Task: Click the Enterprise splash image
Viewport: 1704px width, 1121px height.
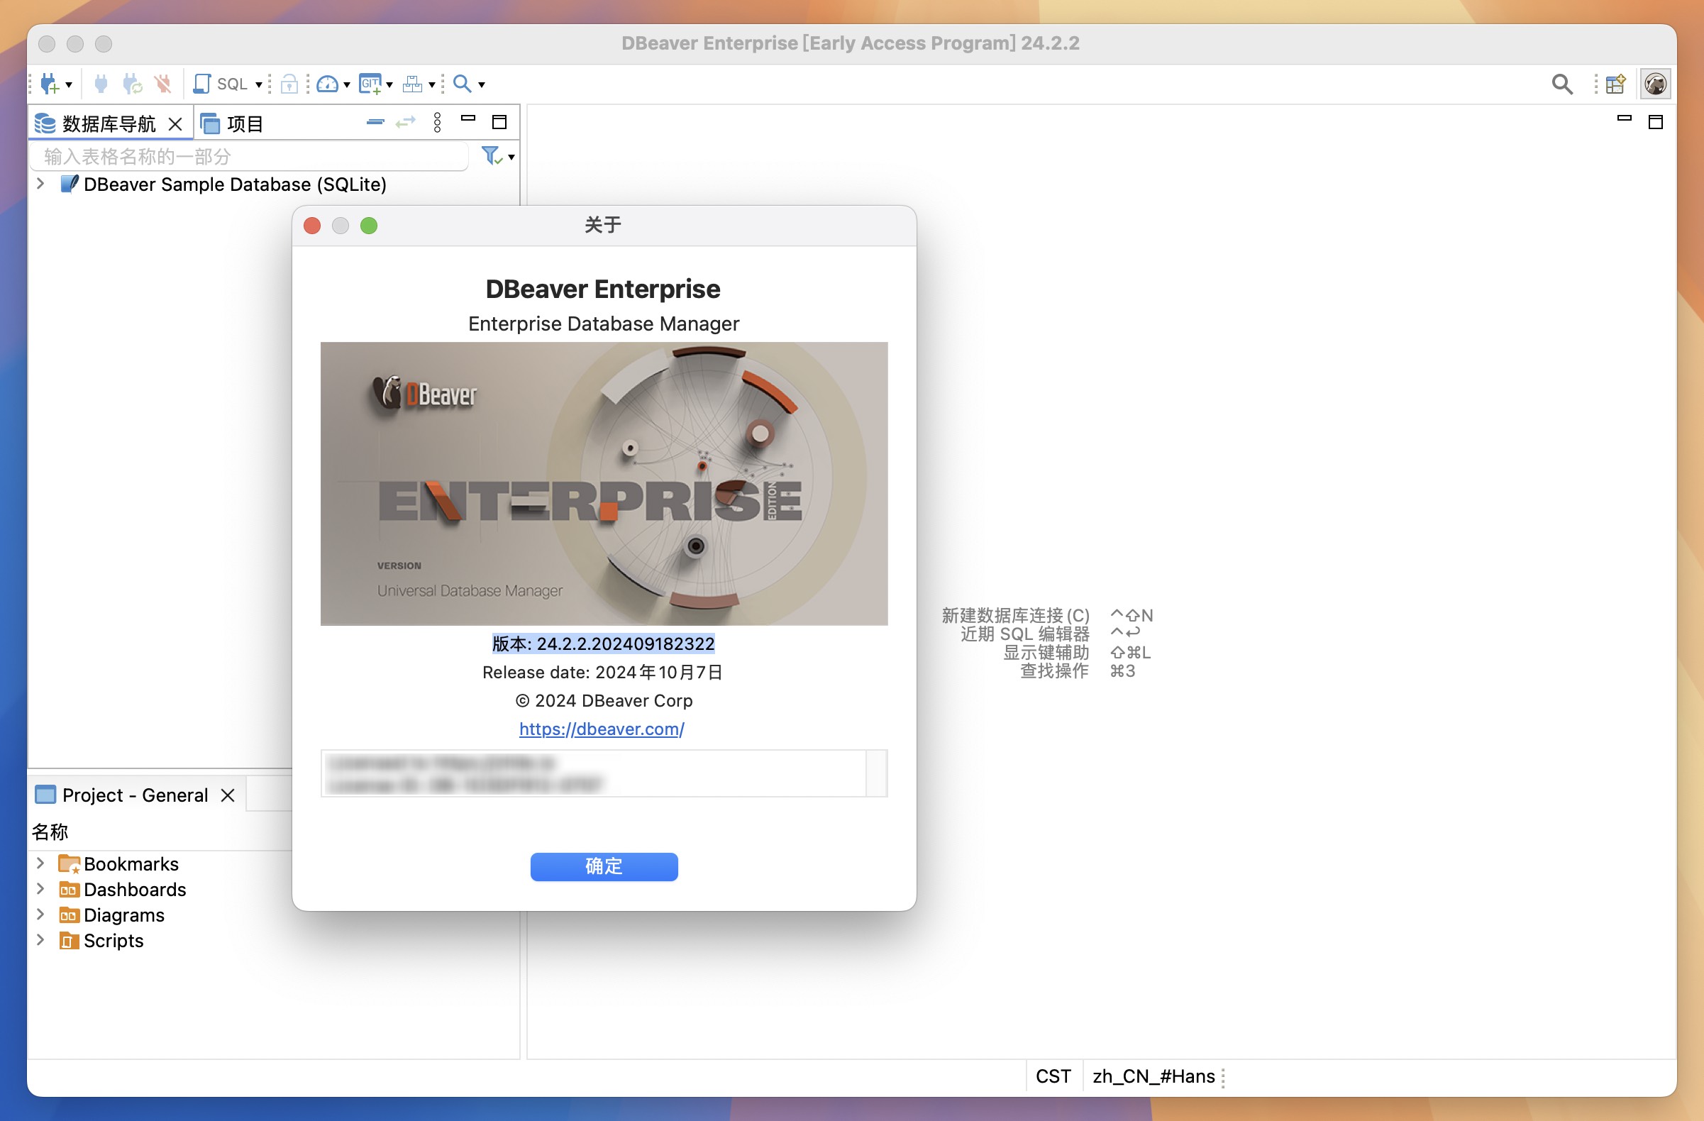Action: point(604,483)
